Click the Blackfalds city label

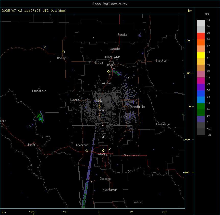tap(113, 57)
